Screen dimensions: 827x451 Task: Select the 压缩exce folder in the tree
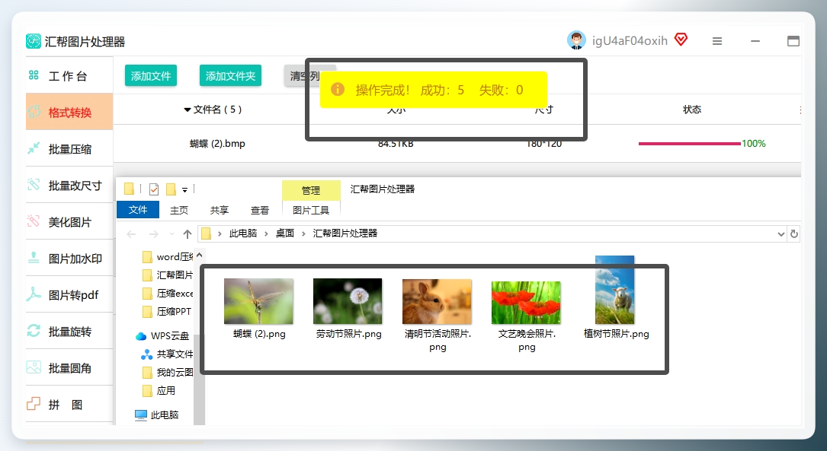coord(168,293)
